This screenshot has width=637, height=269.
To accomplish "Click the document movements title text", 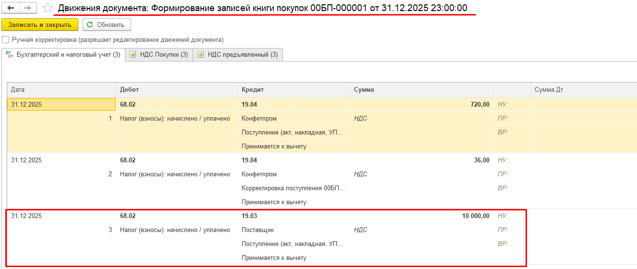I will [x=262, y=8].
